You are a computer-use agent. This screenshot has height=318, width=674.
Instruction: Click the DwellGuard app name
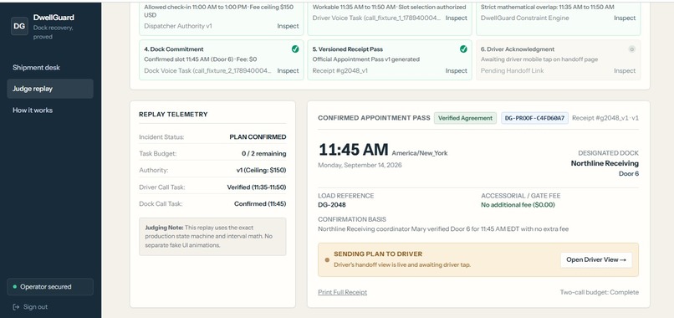tap(54, 18)
